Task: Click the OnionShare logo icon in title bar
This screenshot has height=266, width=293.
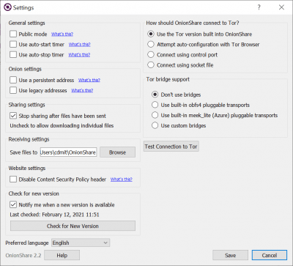Action: click(7, 7)
